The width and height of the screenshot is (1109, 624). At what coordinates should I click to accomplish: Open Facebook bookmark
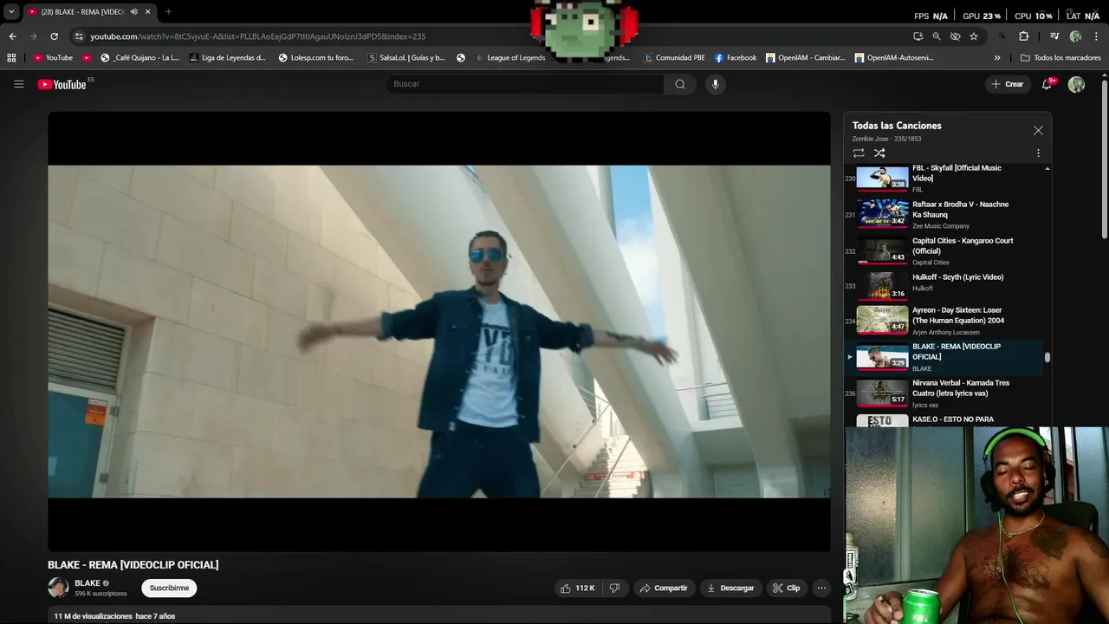[x=736, y=58]
